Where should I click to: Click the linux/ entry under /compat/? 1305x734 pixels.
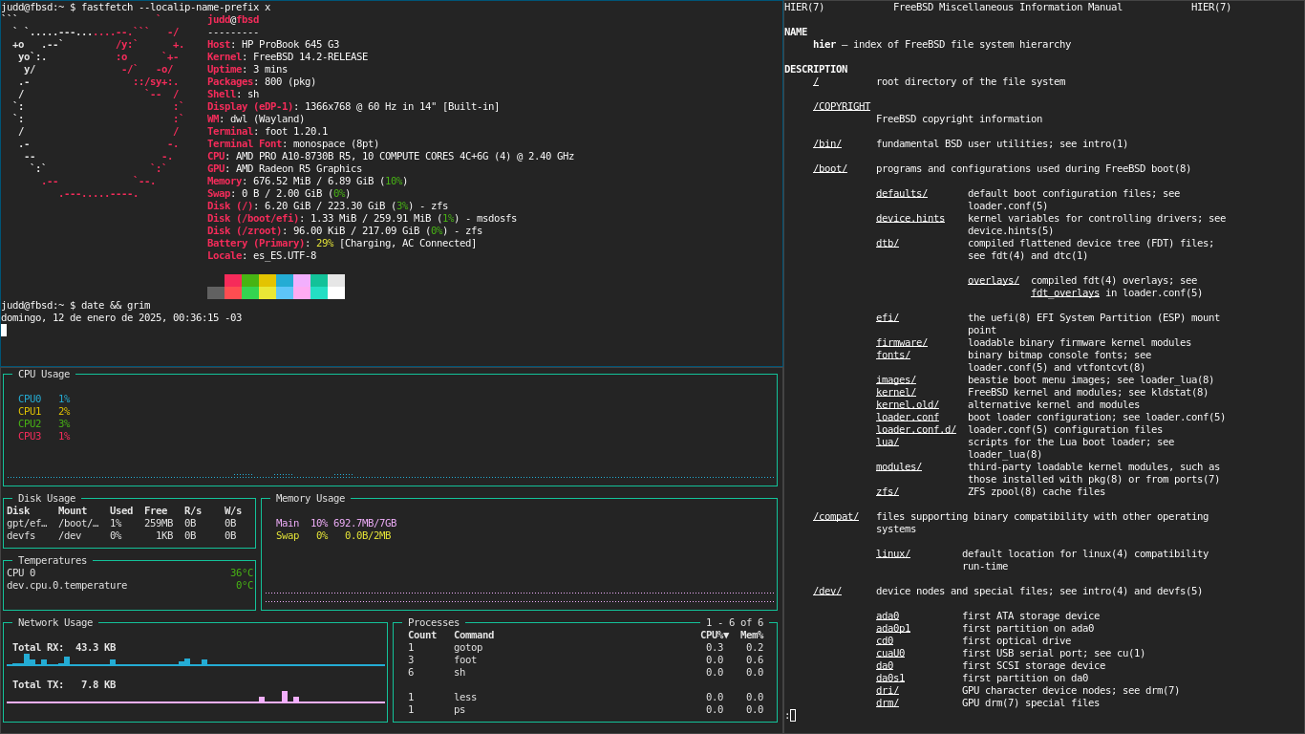click(893, 553)
